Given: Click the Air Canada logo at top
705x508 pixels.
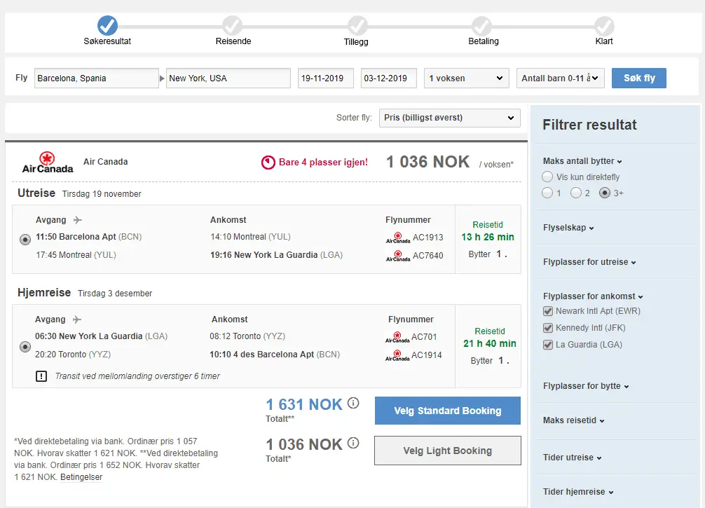Looking at the screenshot, I should 48,162.
